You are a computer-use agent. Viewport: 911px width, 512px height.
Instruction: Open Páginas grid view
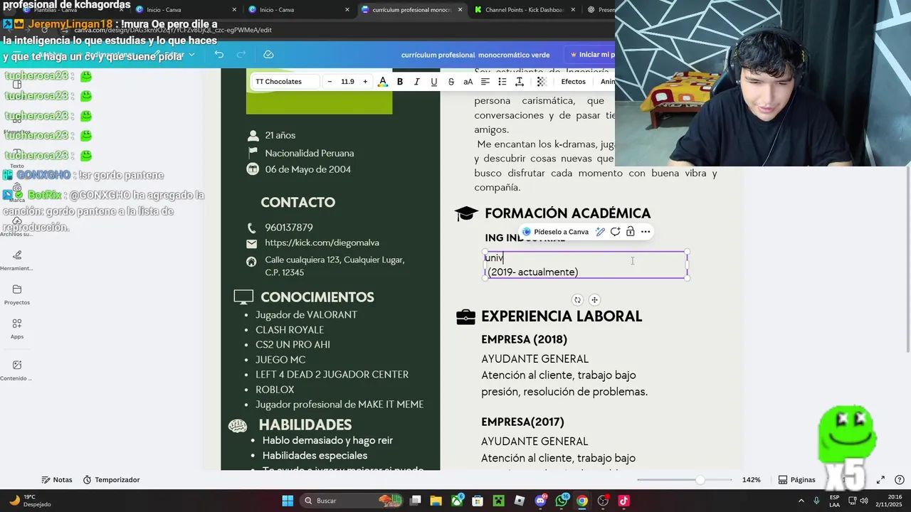pyautogui.click(x=796, y=480)
